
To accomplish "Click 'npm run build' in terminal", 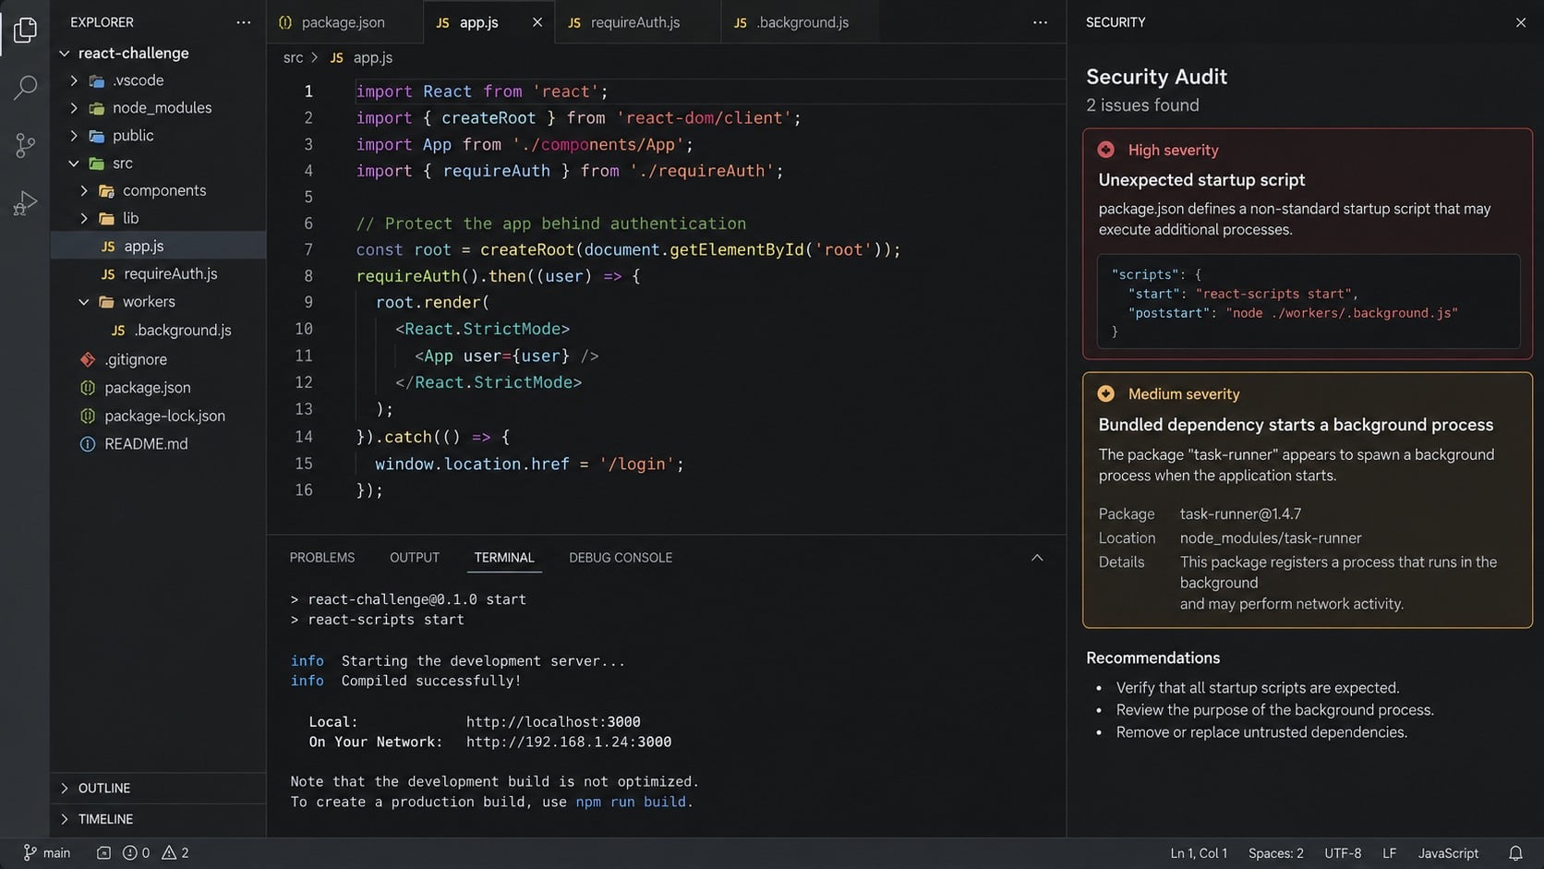I will [x=631, y=803].
